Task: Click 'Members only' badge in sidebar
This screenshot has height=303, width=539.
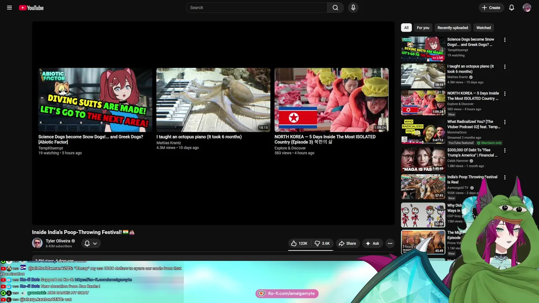Action: [x=489, y=143]
